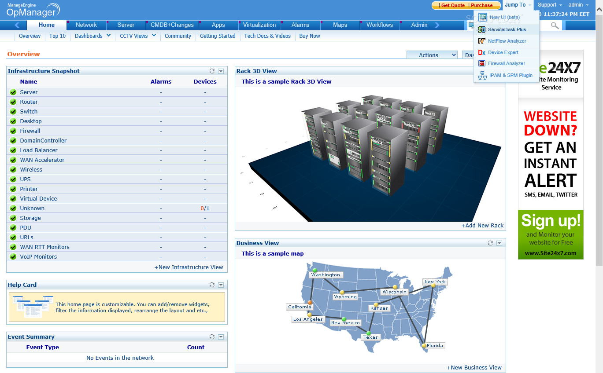603x373 pixels.
Task: Click the NetFlow Analyzer NF icon
Action: (x=482, y=41)
